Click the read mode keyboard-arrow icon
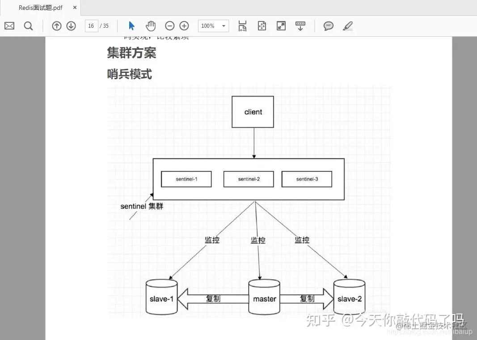 (x=300, y=26)
